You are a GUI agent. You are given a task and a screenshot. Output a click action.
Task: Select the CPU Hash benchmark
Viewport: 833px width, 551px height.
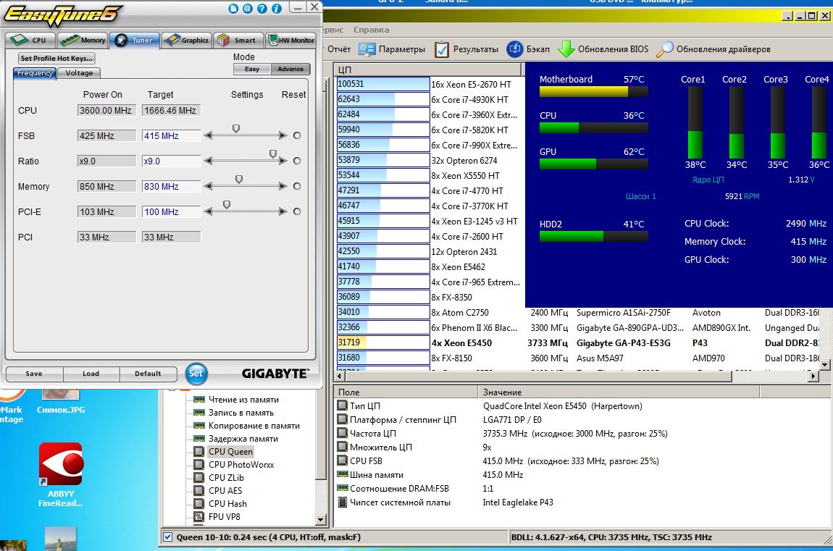tap(227, 504)
